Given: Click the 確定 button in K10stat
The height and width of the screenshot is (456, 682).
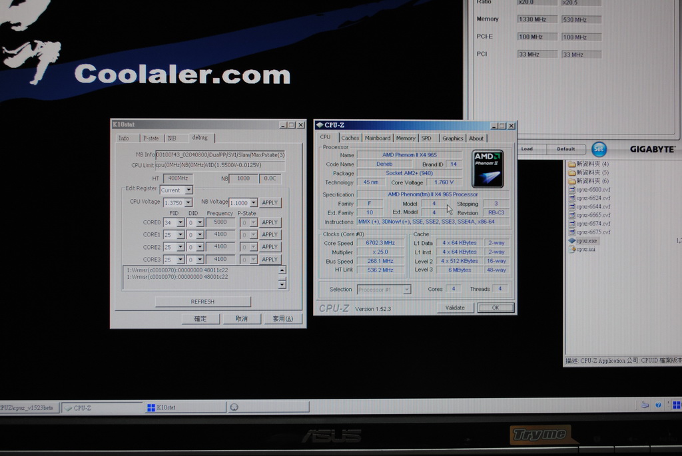Looking at the screenshot, I should pos(200,319).
